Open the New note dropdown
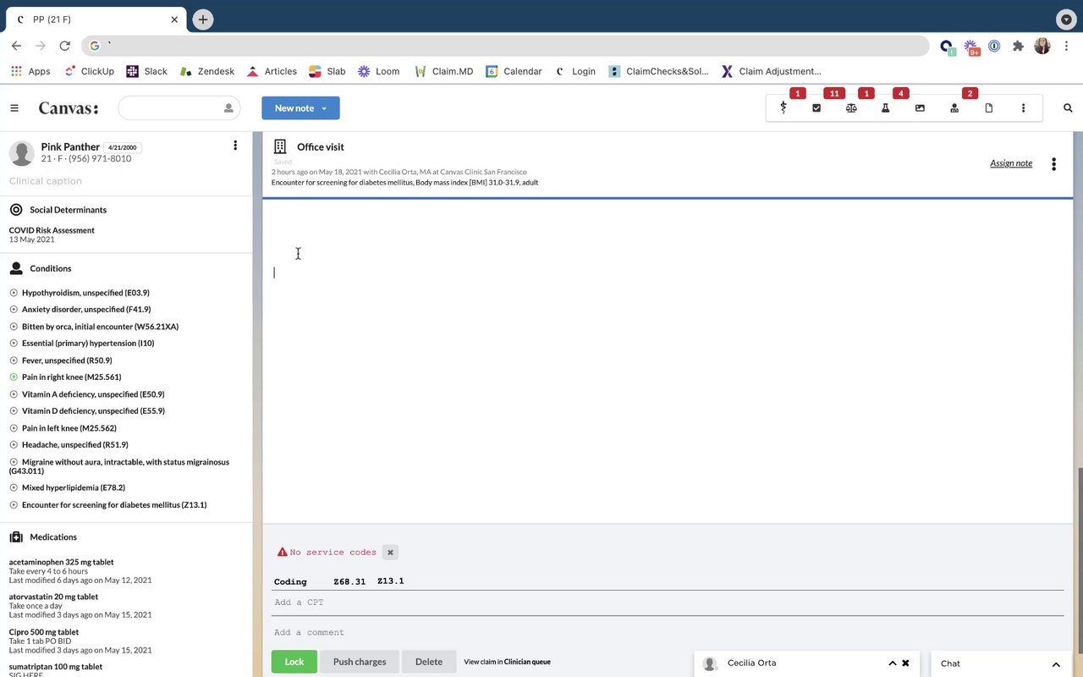This screenshot has width=1083, height=677. (x=300, y=108)
